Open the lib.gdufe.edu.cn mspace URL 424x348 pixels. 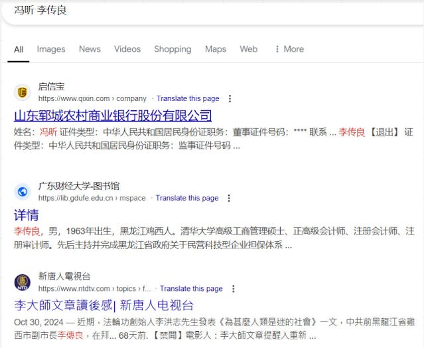tap(92, 198)
